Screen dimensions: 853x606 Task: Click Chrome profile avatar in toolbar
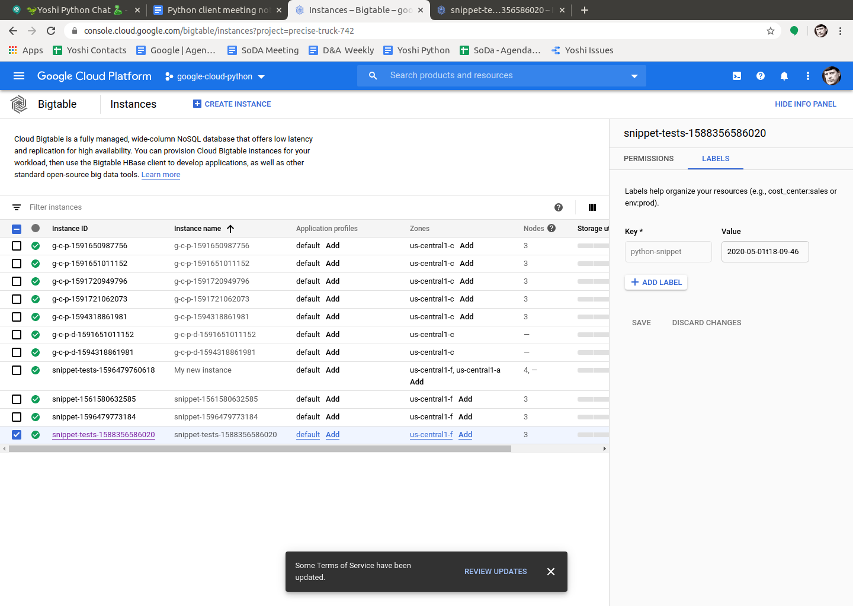click(821, 31)
